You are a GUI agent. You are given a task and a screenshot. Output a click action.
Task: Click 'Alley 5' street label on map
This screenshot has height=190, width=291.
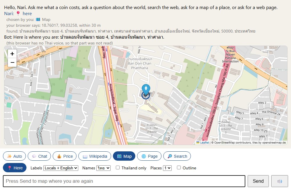click(240, 112)
